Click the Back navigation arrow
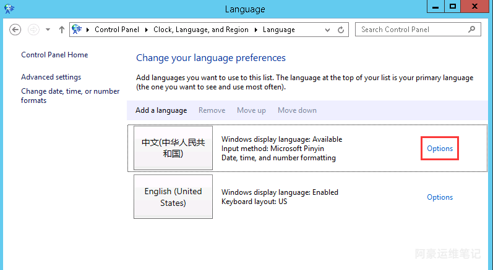 click(15, 30)
